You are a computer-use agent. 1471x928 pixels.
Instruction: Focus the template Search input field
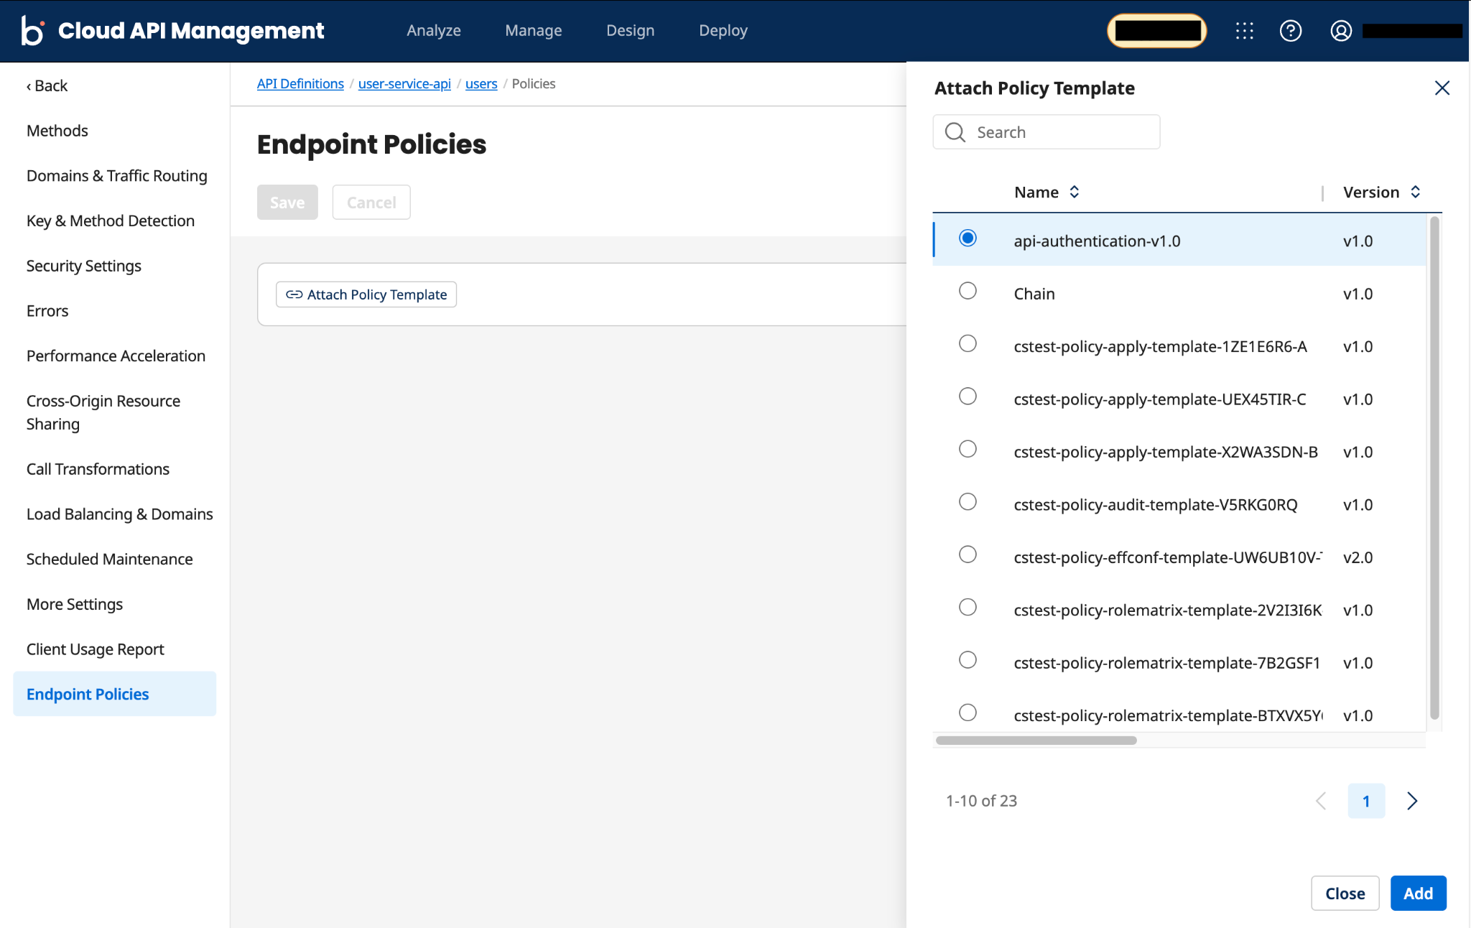point(1046,132)
